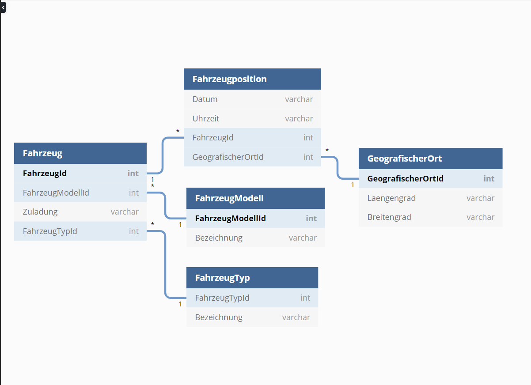Click the FahrzeugTypId field in FahrzeugTyp table
The width and height of the screenshot is (531, 385).
[x=252, y=298]
